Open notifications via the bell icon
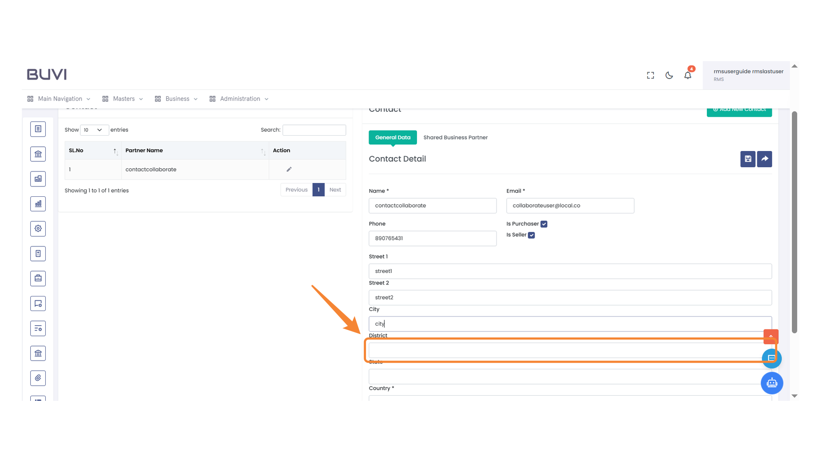 (688, 75)
